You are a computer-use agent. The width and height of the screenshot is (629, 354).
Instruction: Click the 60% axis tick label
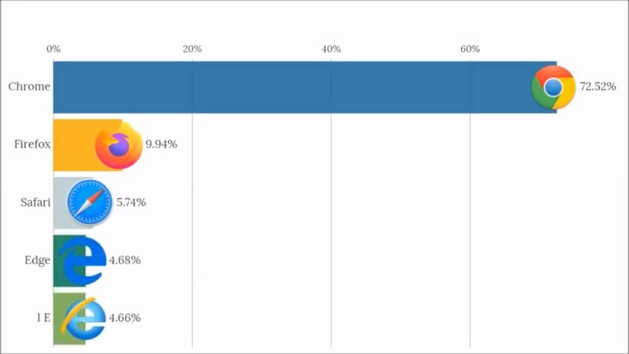[470, 49]
